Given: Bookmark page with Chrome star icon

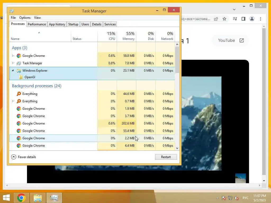Looking at the screenshot, I should [224, 19].
